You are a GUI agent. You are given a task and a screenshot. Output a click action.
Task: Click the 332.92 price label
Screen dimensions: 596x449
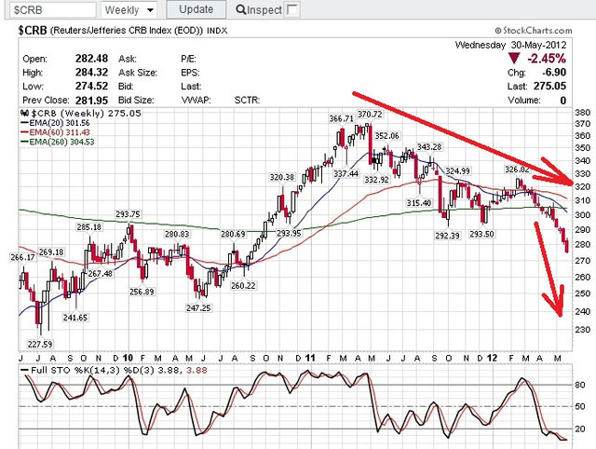(376, 180)
